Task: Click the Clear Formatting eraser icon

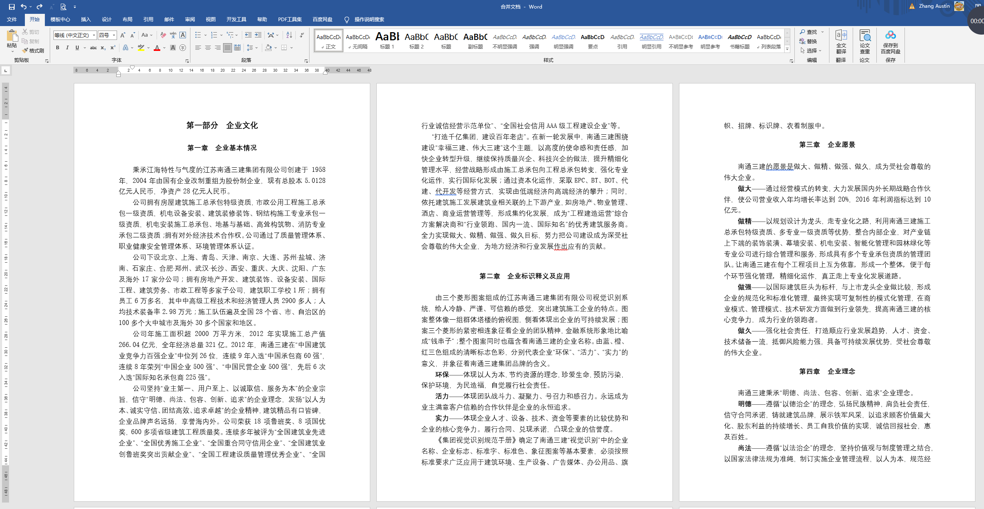Action: point(163,35)
